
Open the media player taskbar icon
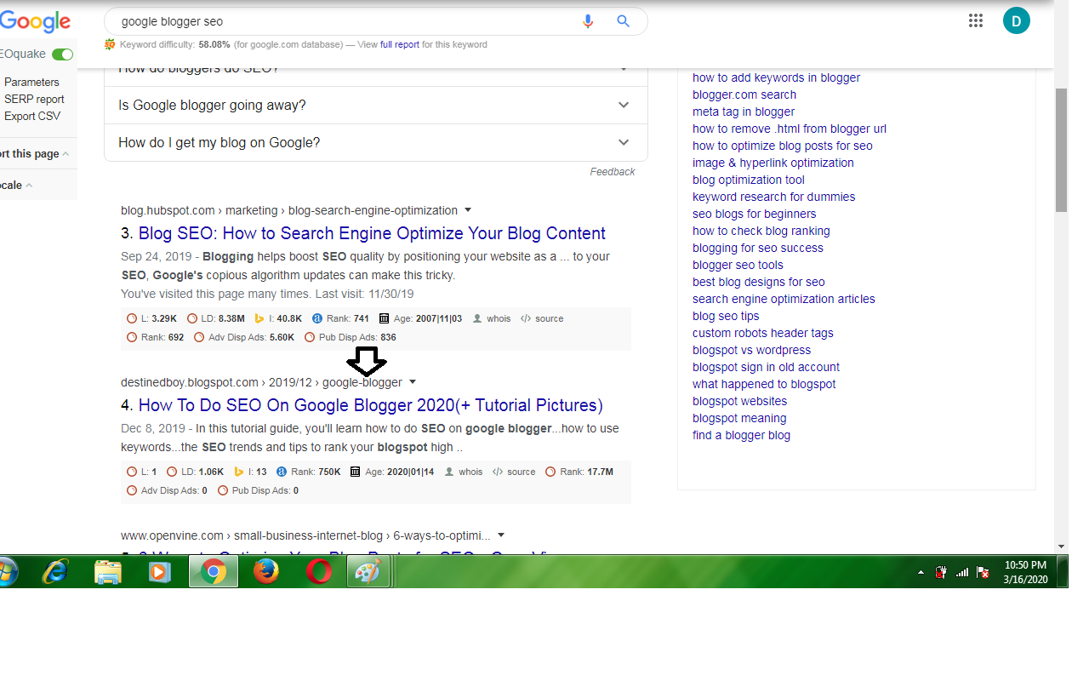160,572
